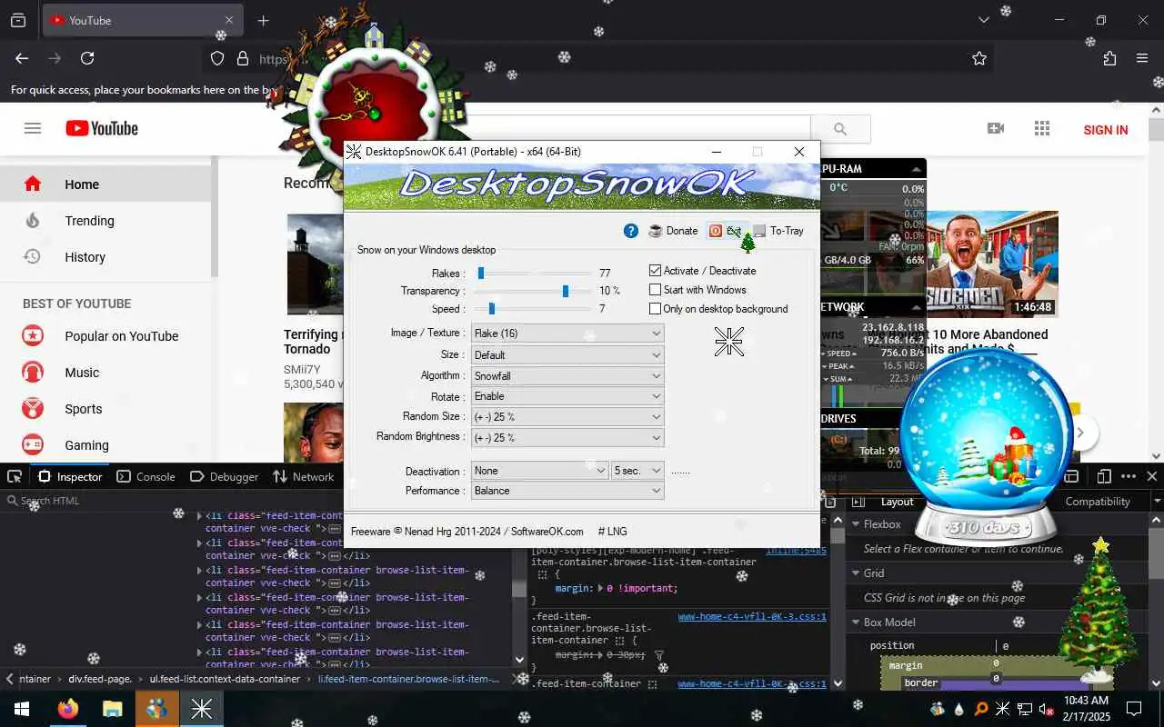Switch to the Compatibility sidebar tab
The width and height of the screenshot is (1164, 727).
pos(1098,502)
